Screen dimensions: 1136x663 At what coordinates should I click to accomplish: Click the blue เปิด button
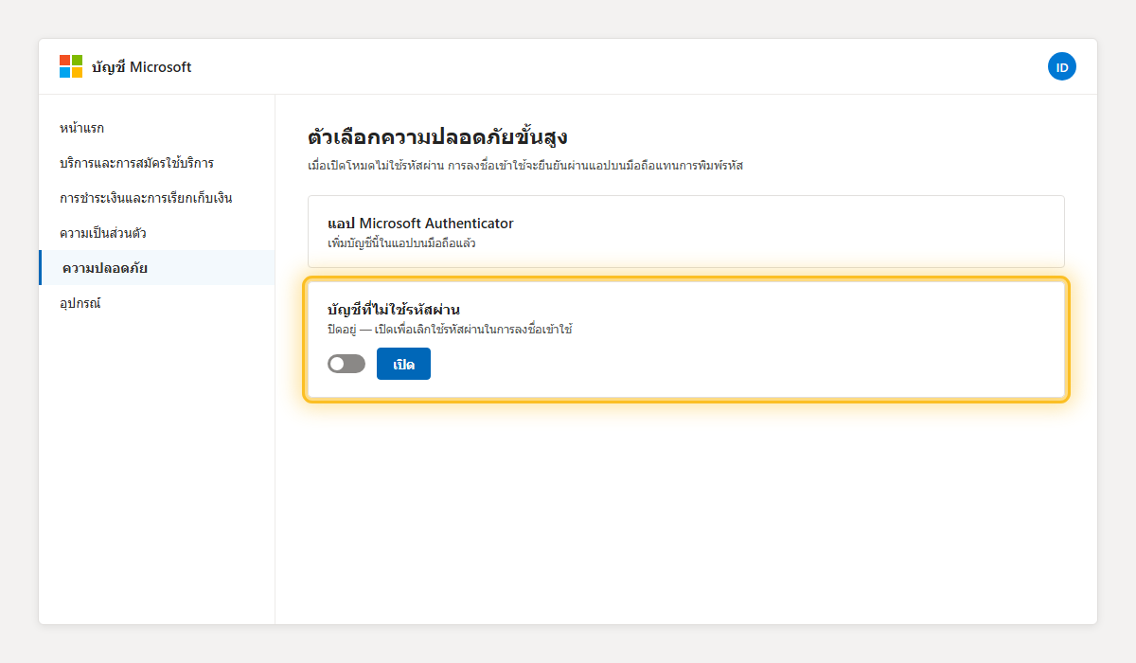tap(403, 364)
